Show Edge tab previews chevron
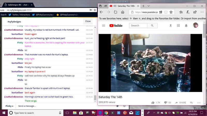207x116 pixels. (x=149, y=6)
